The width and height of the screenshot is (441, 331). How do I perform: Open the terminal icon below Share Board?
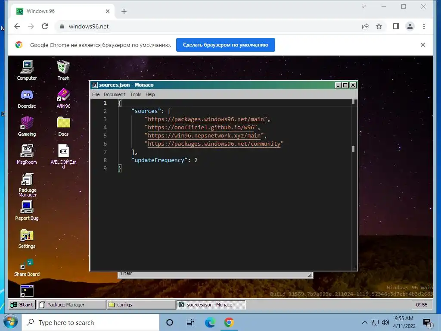click(27, 291)
